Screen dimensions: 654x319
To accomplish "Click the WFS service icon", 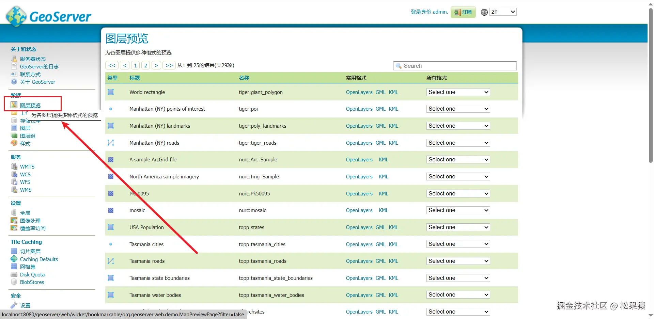I will (14, 182).
